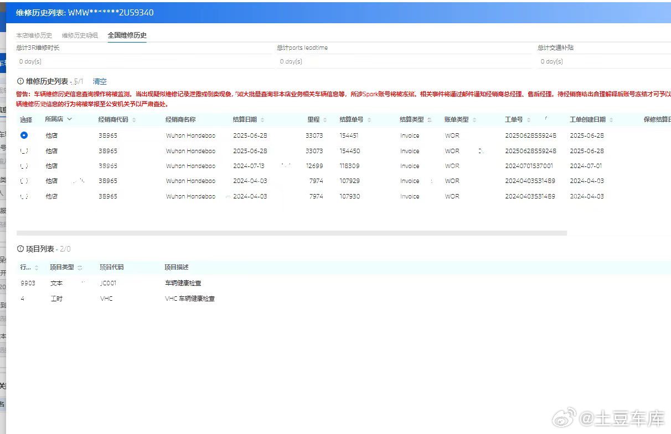Viewport: 671px width, 434px height.
Task: Click the sort icon beside 结算类型
Action: pyautogui.click(x=430, y=120)
